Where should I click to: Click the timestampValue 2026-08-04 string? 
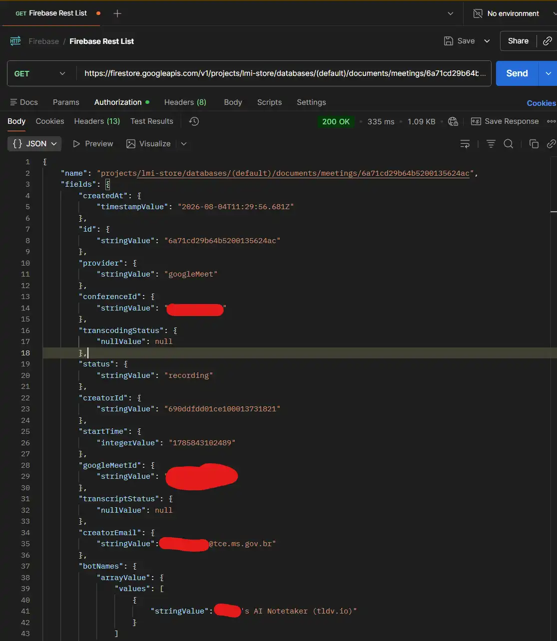pos(236,207)
